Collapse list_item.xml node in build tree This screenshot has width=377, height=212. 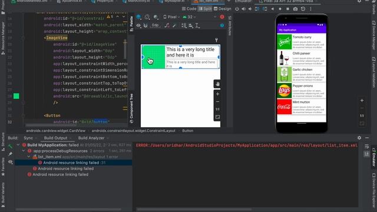pyautogui.click(x=29, y=157)
